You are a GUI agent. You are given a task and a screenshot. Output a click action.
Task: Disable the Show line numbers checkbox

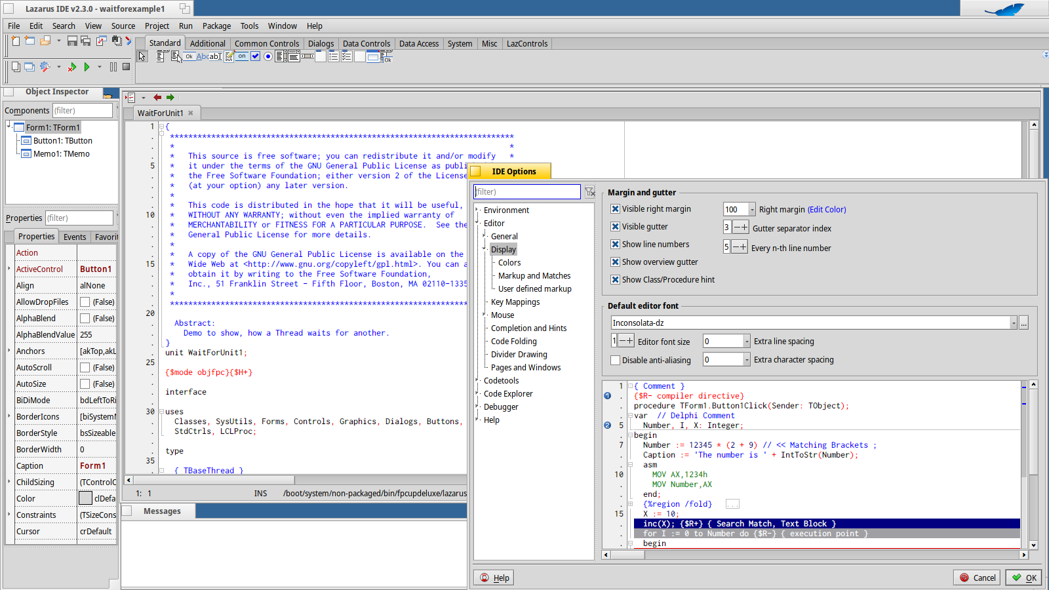click(615, 245)
